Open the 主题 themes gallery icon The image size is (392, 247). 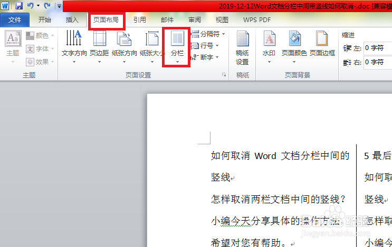pos(13,38)
